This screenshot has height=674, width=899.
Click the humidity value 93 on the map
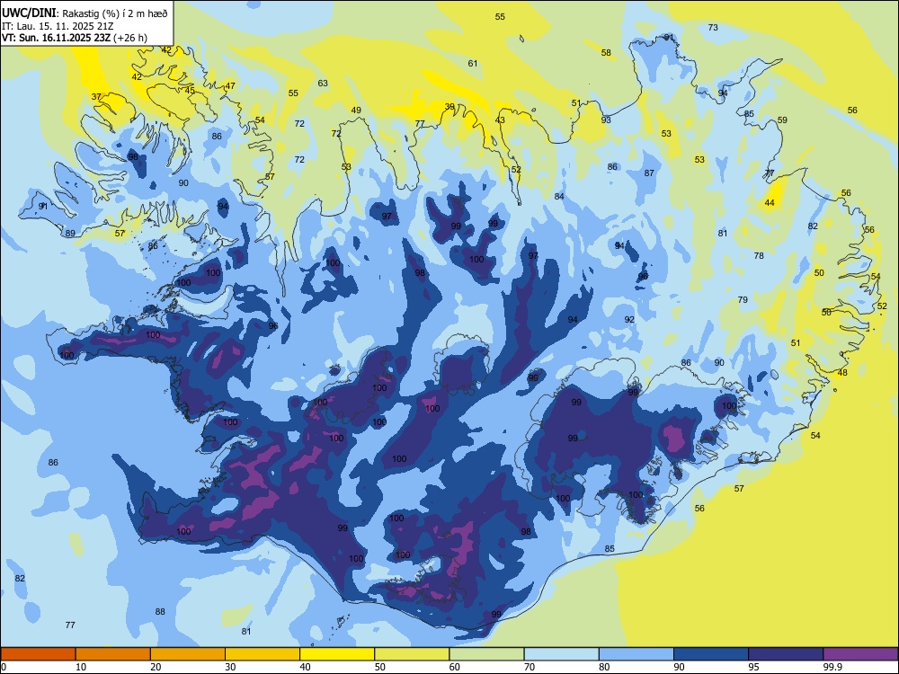[606, 120]
